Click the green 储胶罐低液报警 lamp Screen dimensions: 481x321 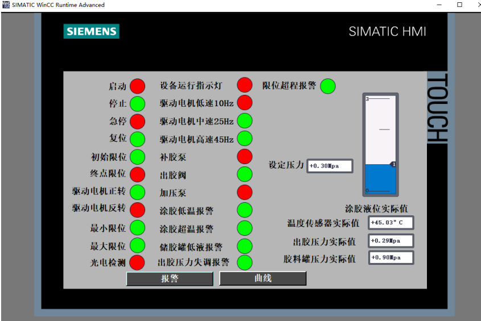(x=245, y=246)
